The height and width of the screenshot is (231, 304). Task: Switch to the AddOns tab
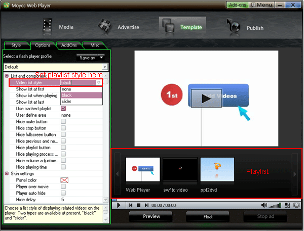[69, 45]
